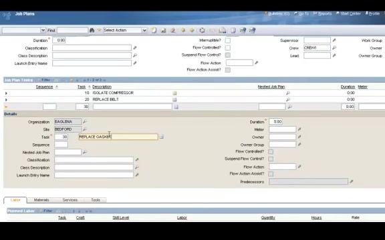Click the lookup icon beside Details Meter field
Image resolution: width=385 pixels, height=240 pixels.
[x=299, y=129]
